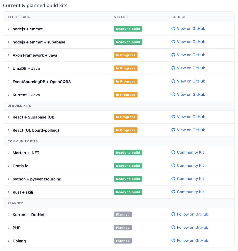The image size is (238, 251).
Task: Click GitHub icon in React board-polling row
Action: coord(173,130)
